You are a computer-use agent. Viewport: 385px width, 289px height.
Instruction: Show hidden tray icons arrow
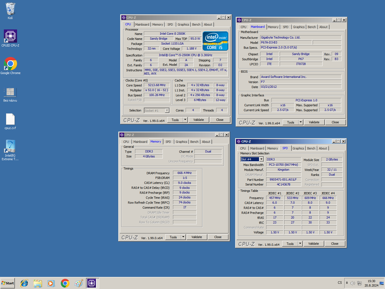click(347, 283)
